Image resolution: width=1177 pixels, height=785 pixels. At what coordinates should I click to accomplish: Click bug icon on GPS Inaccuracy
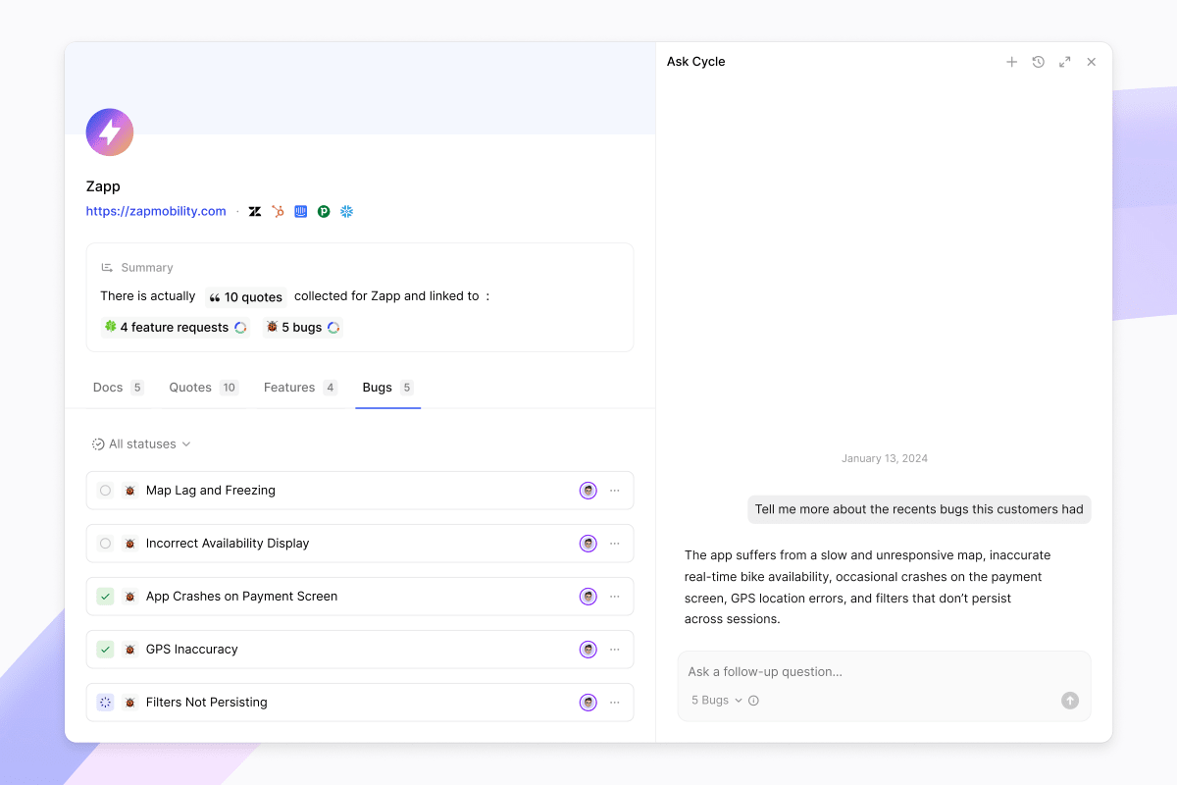click(130, 650)
